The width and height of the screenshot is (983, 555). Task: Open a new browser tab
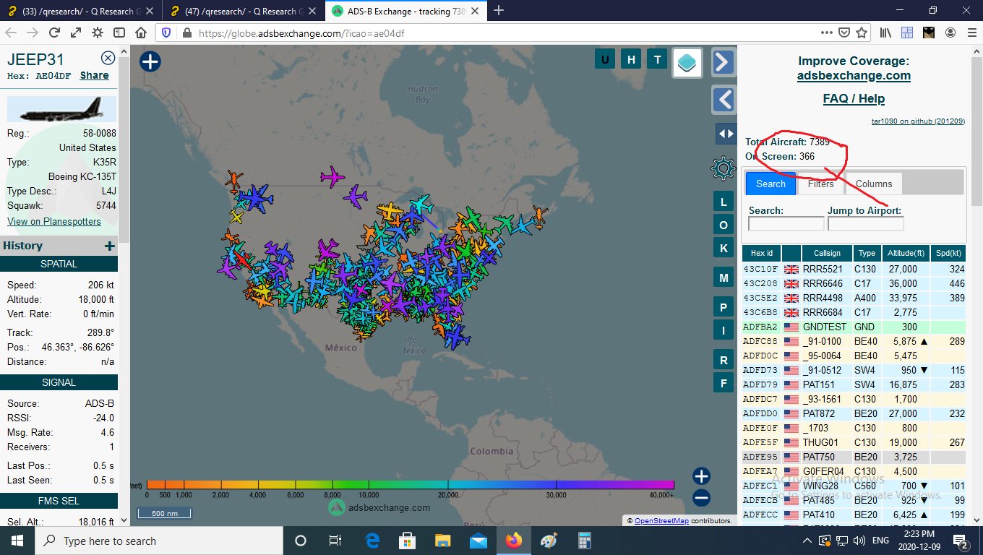[x=498, y=11]
